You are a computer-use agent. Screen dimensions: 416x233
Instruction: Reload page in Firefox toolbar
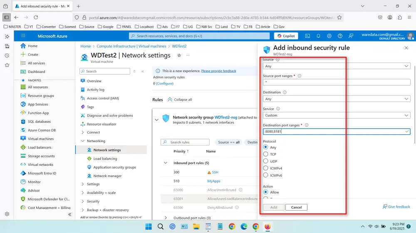(x=36, y=17)
